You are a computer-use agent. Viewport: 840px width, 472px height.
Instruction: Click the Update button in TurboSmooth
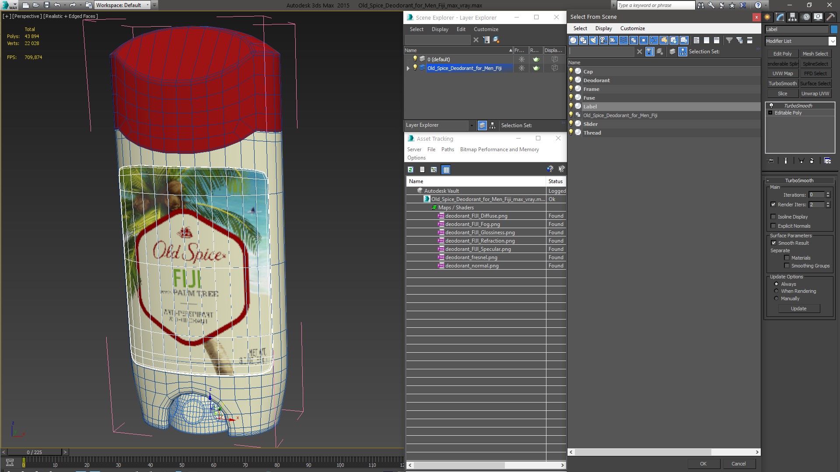[x=799, y=308]
